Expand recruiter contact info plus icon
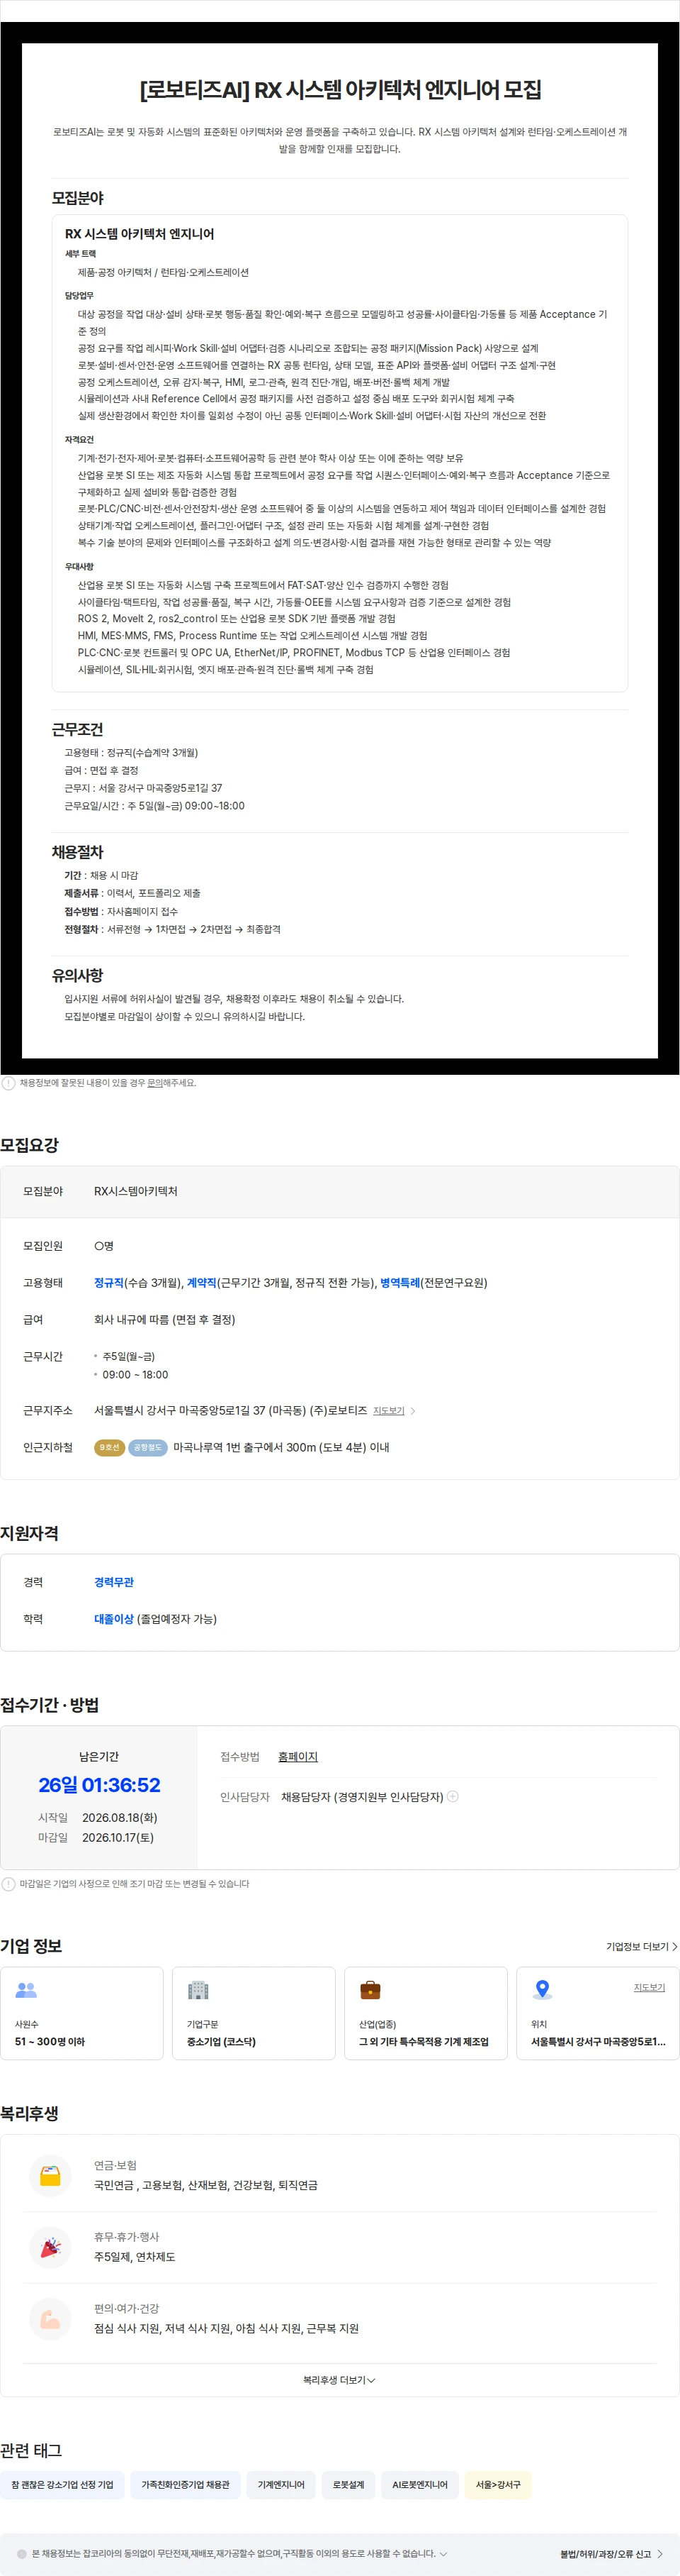This screenshot has height=2576, width=680. click(453, 1796)
